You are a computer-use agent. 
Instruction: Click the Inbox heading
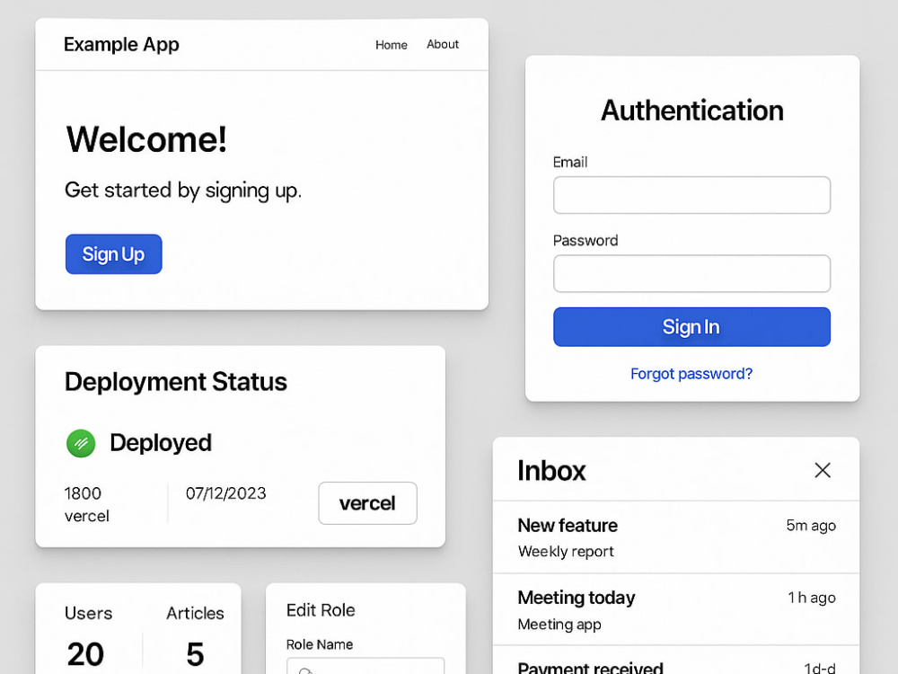(551, 471)
